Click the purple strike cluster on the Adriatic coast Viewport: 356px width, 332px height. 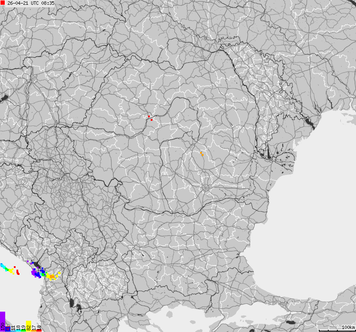click(33, 273)
